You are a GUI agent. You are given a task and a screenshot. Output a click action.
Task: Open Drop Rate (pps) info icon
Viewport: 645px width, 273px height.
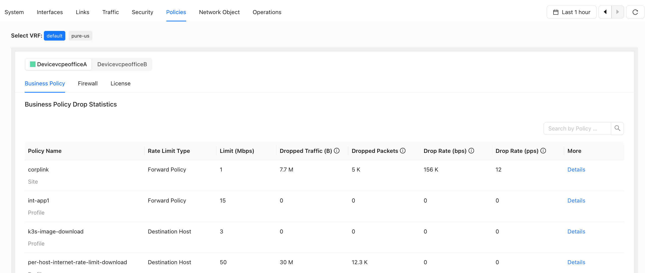tap(543, 151)
